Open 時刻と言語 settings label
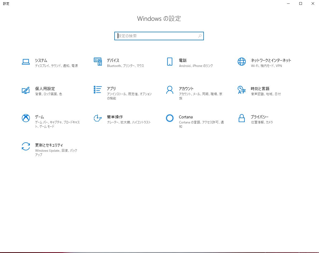This screenshot has height=253, width=319. [260, 89]
